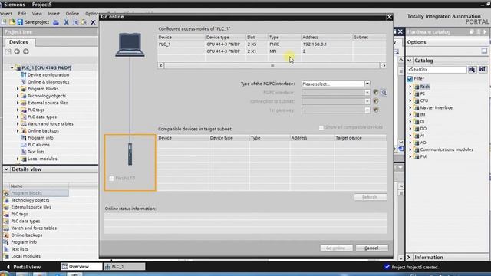Expand the Information section
Screen dimensions: 491x276
(x=409, y=257)
